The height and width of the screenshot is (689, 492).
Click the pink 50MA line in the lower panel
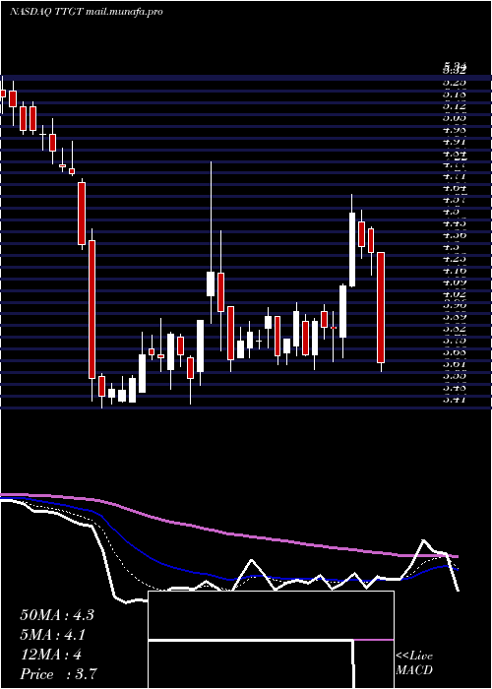228,533
